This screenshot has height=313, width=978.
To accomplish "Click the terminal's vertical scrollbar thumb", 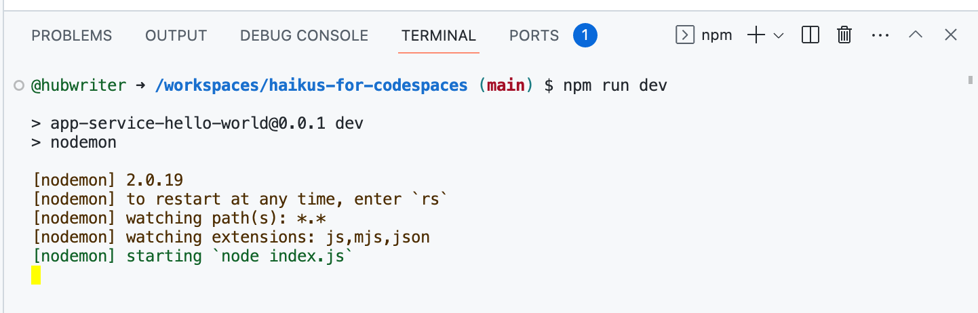I will click(x=970, y=81).
